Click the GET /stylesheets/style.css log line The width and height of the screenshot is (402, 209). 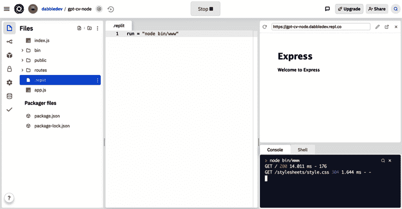click(318, 172)
